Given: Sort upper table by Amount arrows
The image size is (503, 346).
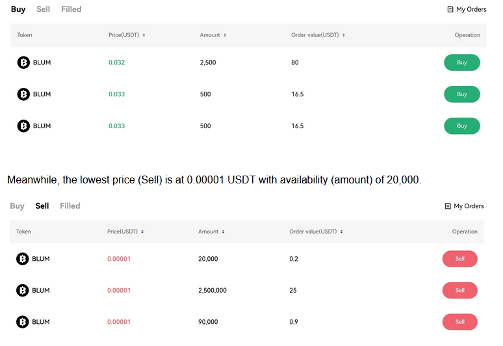Looking at the screenshot, I should [x=225, y=35].
